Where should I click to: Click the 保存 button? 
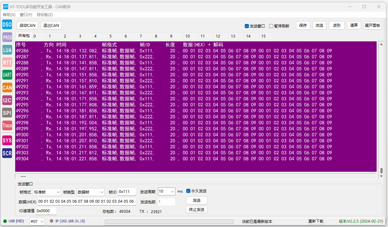click(x=303, y=26)
